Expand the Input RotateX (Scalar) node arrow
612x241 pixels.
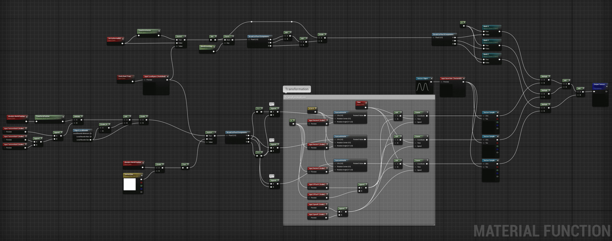point(327,121)
